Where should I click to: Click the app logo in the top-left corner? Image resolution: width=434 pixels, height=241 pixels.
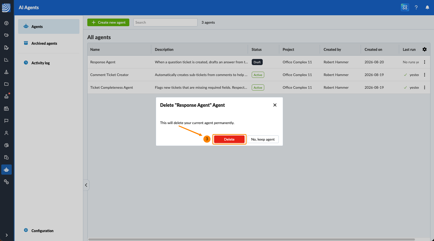[6, 7]
